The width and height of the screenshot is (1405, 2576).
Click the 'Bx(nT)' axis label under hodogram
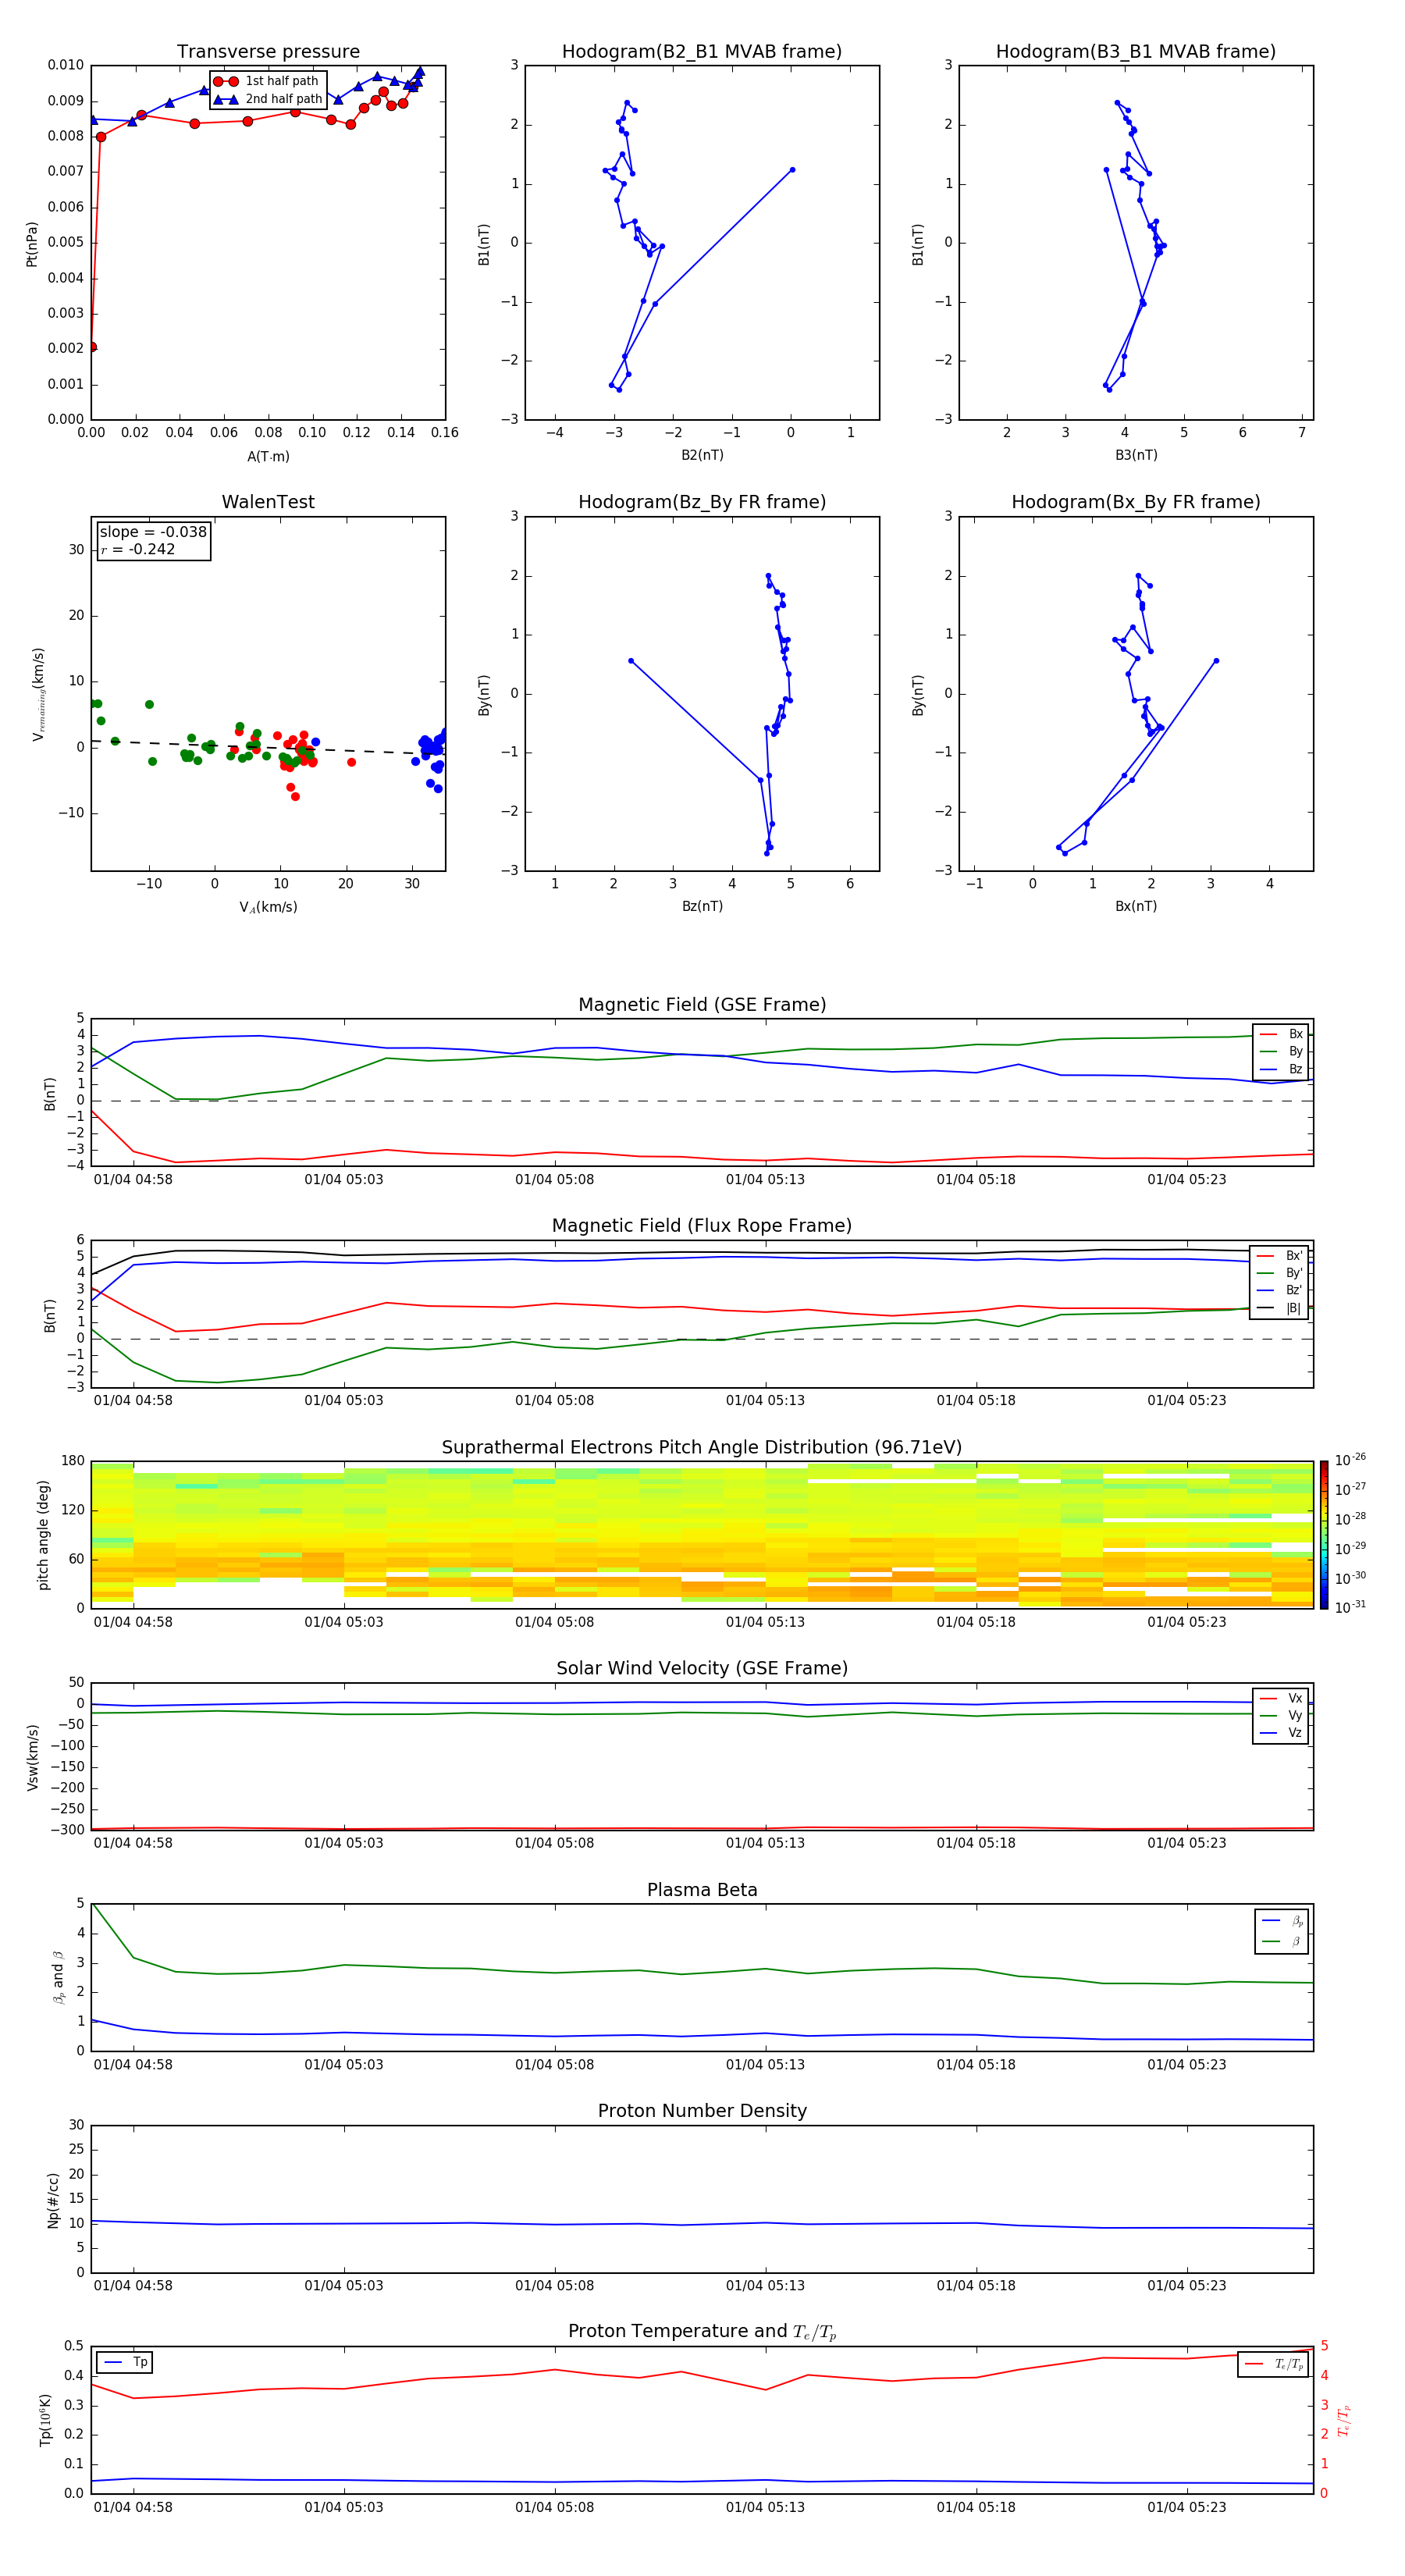[x=1136, y=906]
